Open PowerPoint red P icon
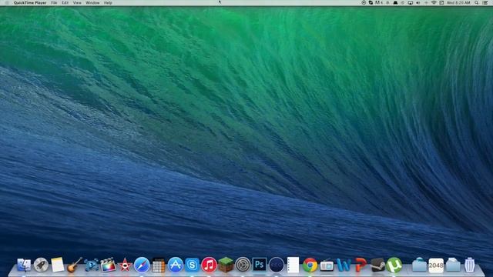Screen dimensions: 493x277 click(361, 265)
